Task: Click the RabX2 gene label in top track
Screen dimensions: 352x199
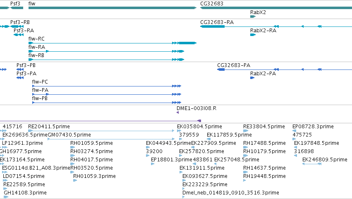Action: [x=258, y=12]
